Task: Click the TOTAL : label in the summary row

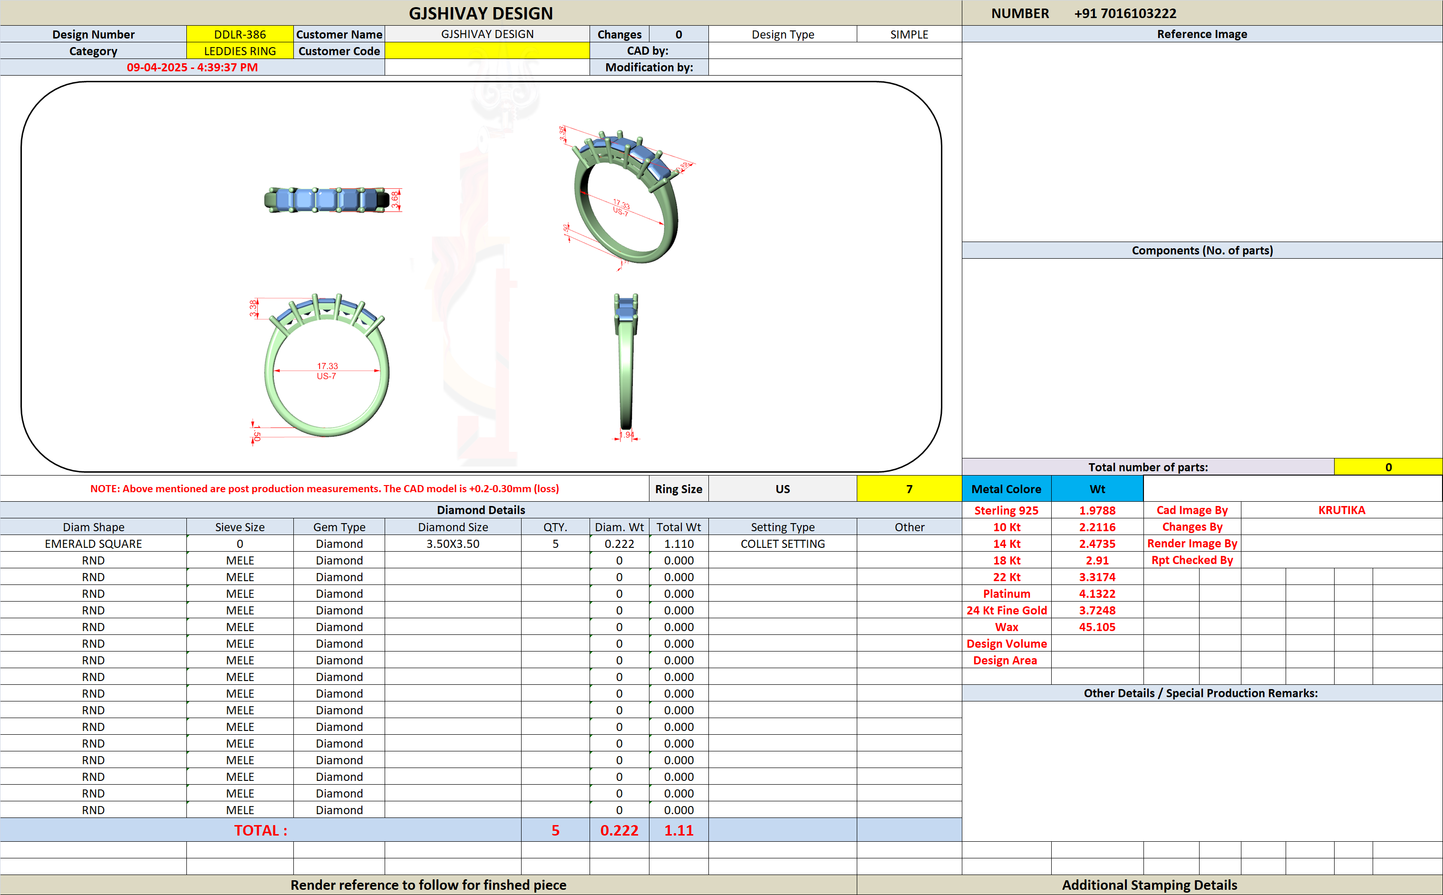Action: [261, 830]
